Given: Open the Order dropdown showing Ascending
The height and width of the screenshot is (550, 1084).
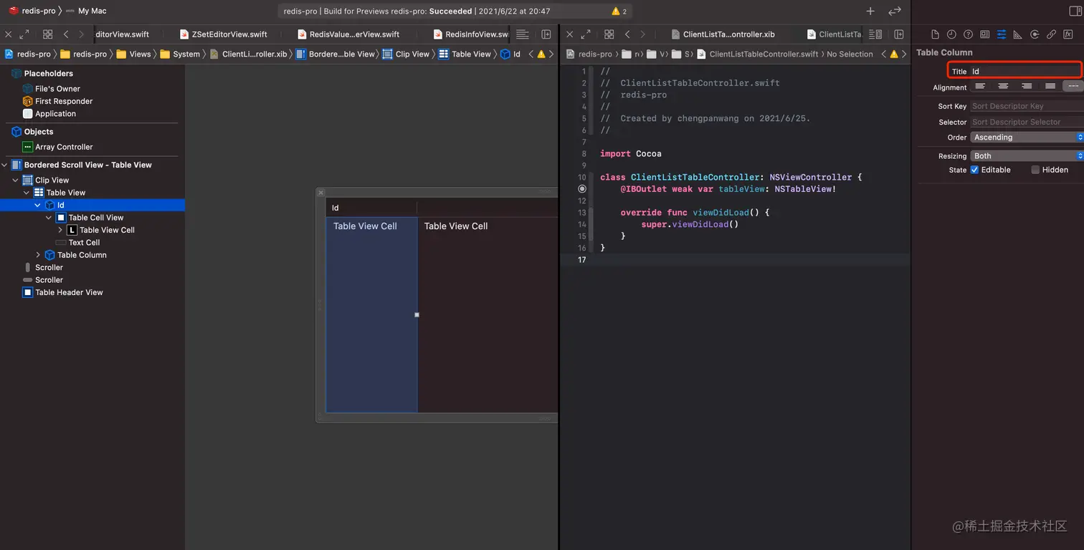Looking at the screenshot, I should tap(1027, 137).
